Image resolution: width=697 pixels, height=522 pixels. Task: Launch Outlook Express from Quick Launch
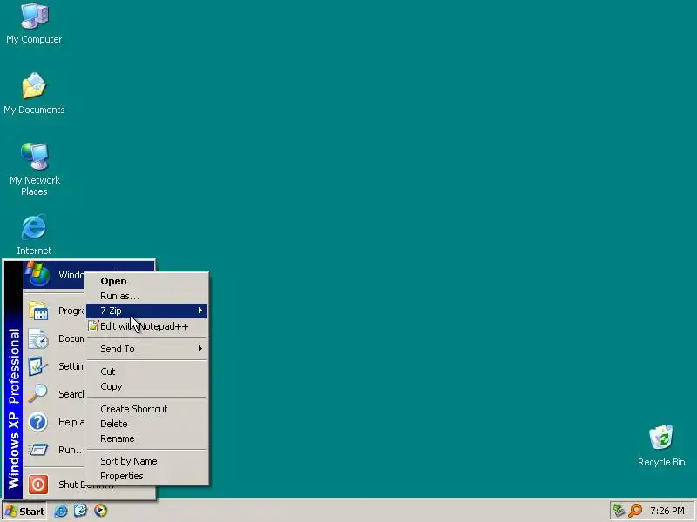click(x=80, y=511)
